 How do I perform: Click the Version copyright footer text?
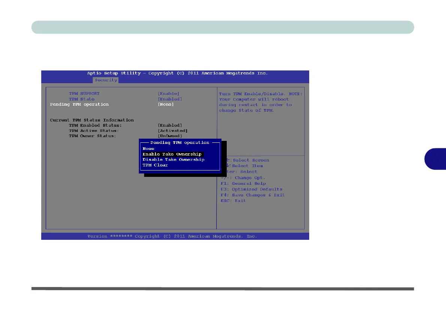pyautogui.click(x=172, y=236)
